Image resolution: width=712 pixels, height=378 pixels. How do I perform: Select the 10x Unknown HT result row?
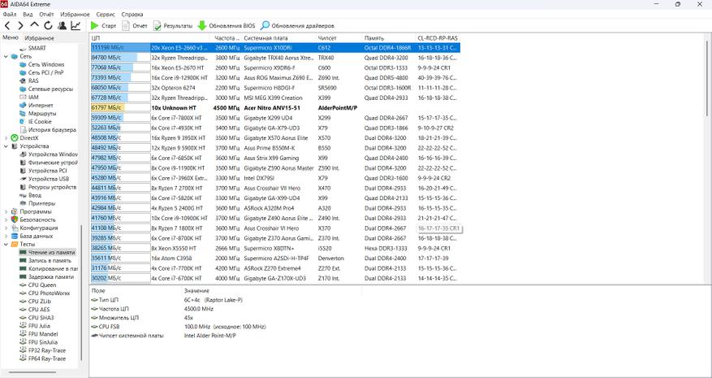[275, 108]
